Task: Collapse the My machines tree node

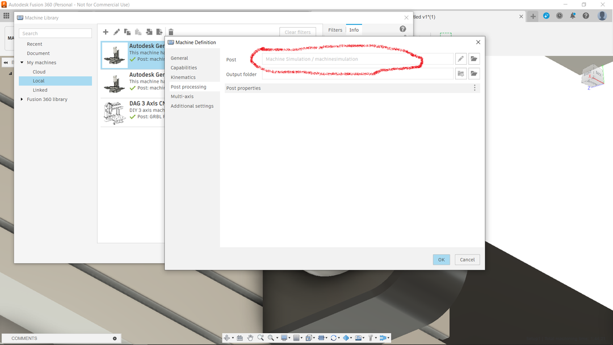Action: [22, 62]
